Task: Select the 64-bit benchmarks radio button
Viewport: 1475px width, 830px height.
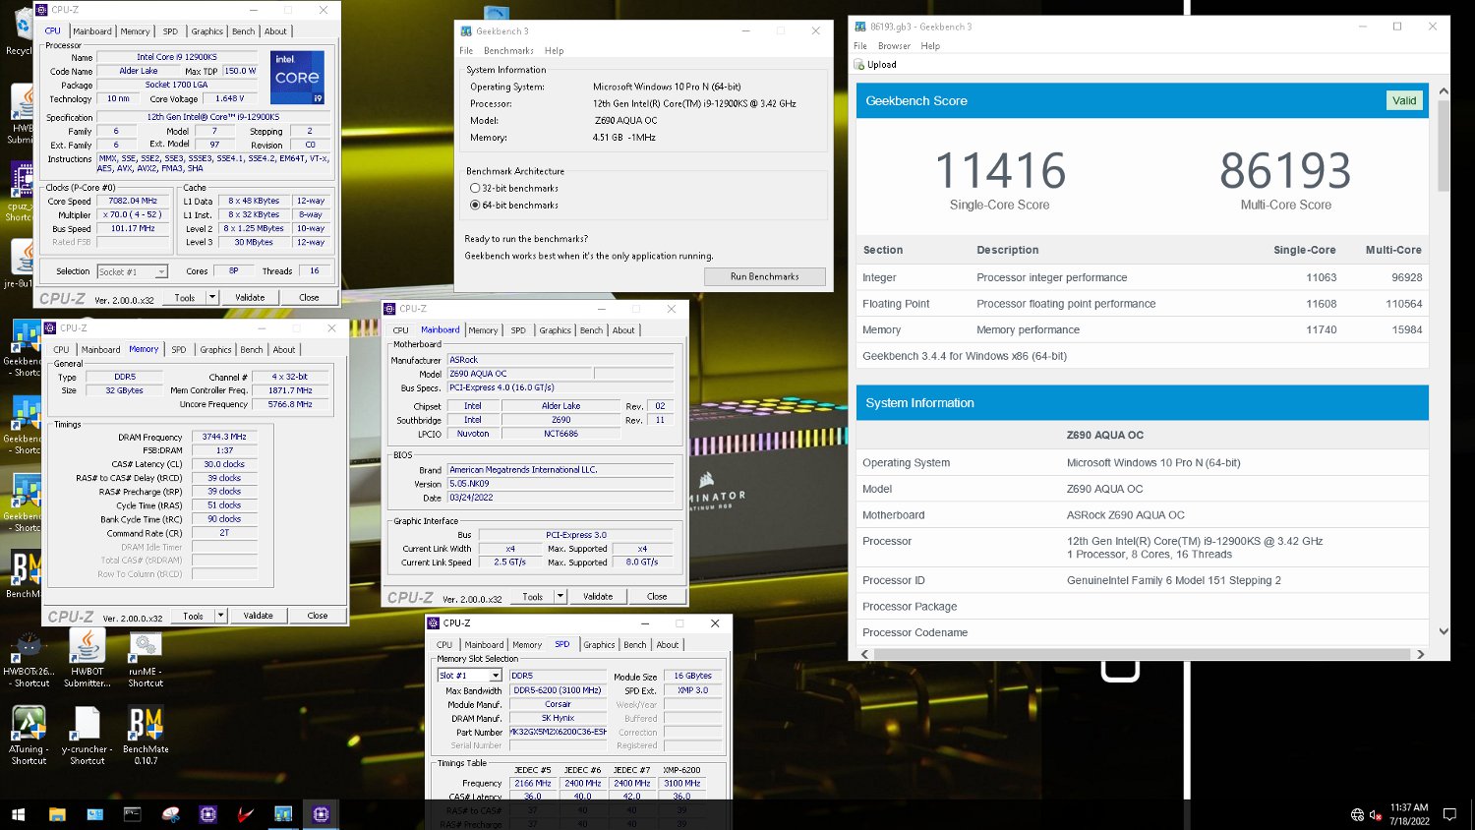Action: (x=475, y=205)
